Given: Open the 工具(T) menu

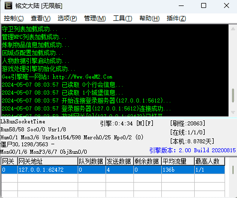Looking at the screenshot, I should (x=122, y=18).
